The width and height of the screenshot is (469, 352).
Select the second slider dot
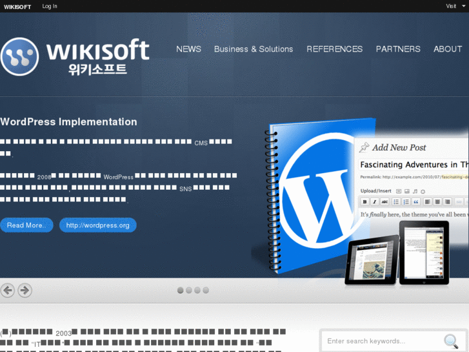coord(189,290)
